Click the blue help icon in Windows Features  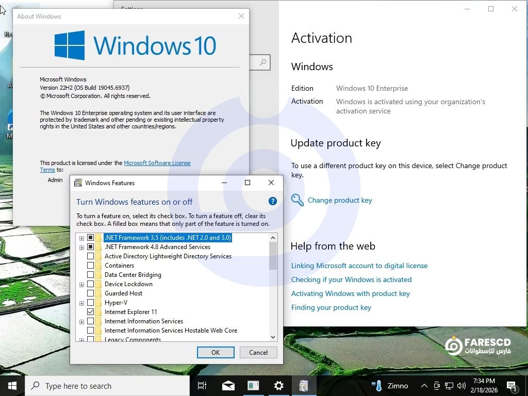273,202
